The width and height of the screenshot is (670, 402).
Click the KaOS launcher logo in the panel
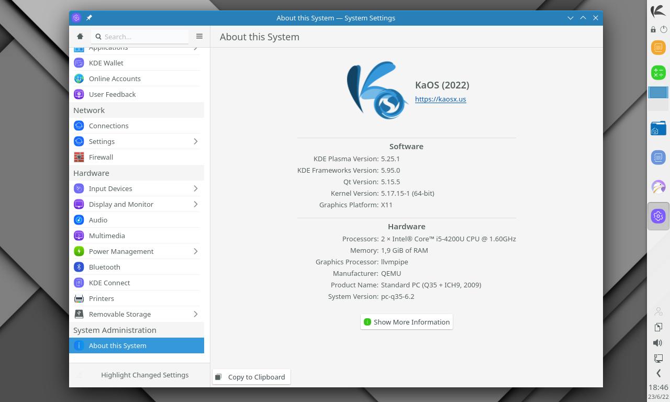tap(658, 10)
